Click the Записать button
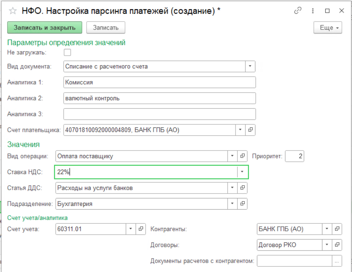Screen dimensions: 352x272 [x=106, y=28]
